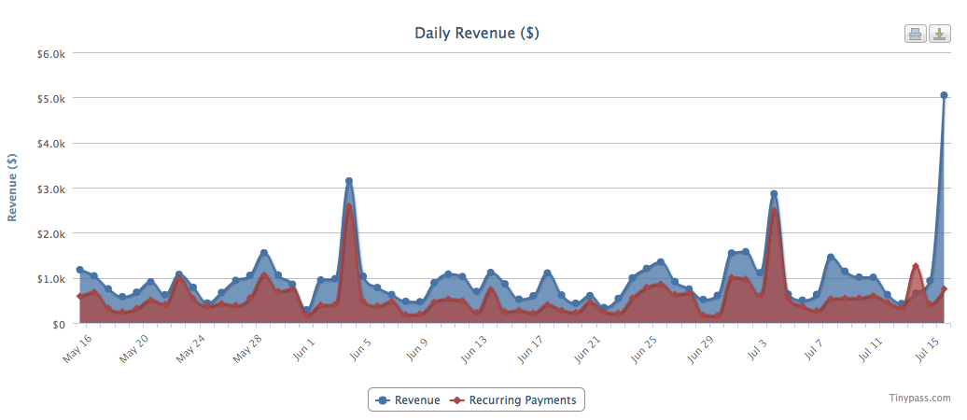The image size is (967, 420).
Task: Click the Revenue ($) vertical axis title
Action: point(13,188)
